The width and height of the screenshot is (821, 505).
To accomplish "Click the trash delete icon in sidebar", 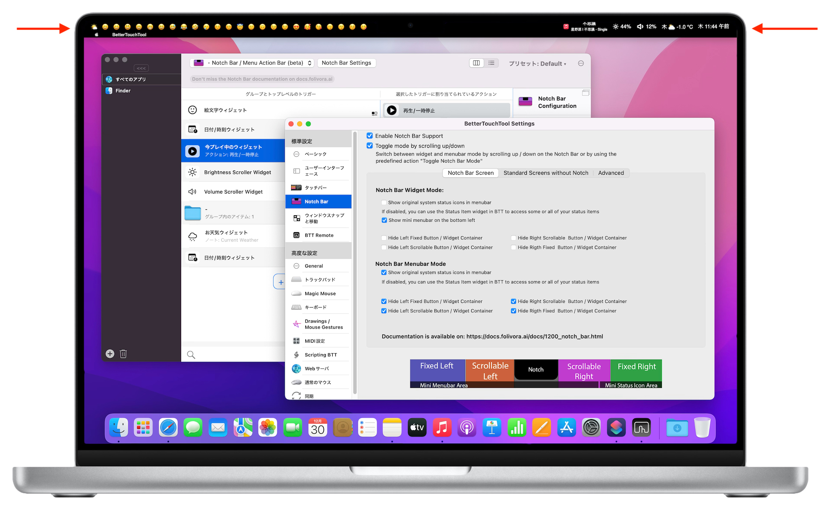I will [123, 354].
